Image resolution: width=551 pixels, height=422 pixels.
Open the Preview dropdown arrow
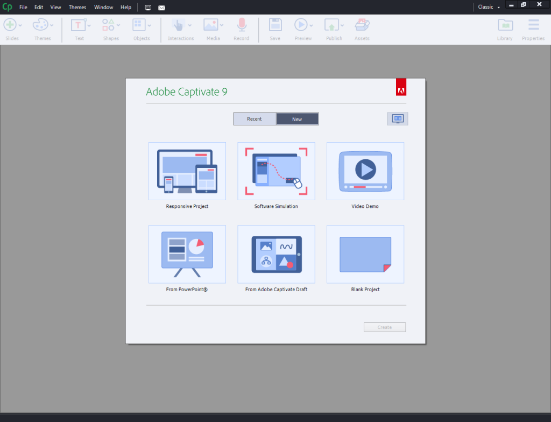[311, 25]
